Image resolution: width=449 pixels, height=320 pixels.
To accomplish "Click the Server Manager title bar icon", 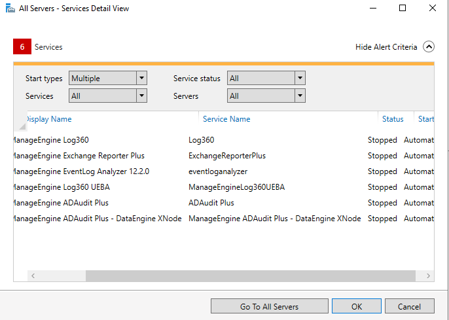I will [10, 9].
